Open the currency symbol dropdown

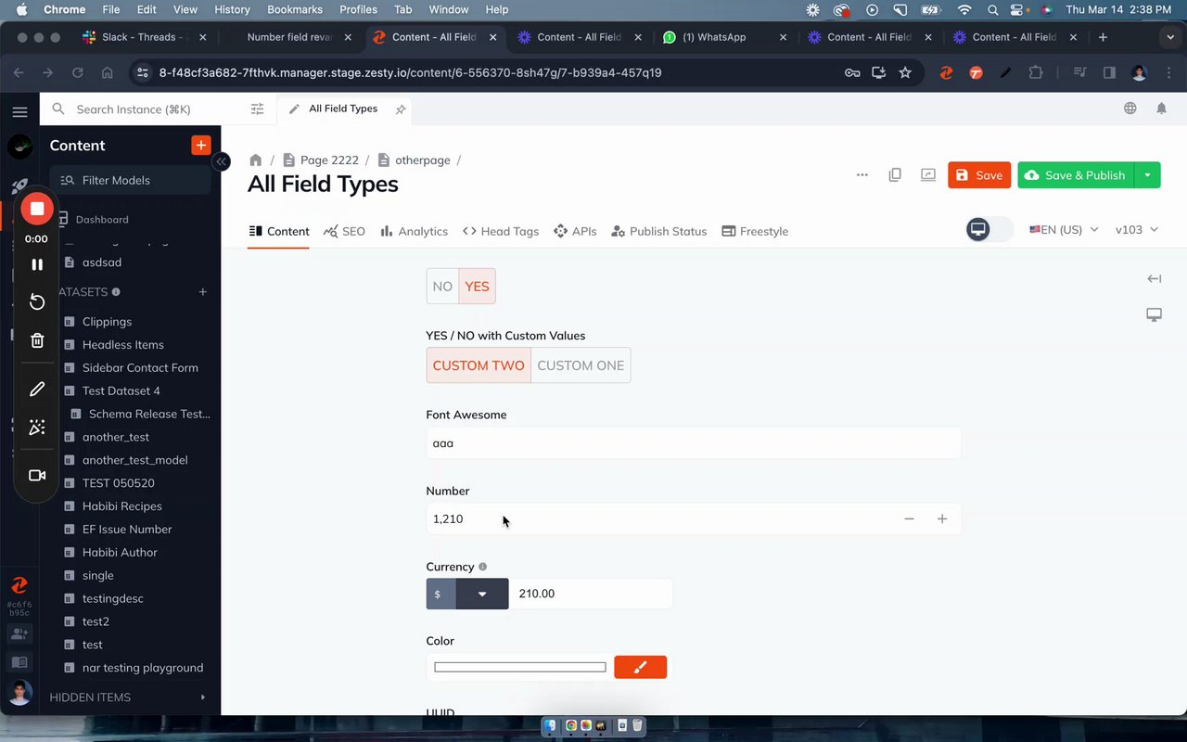pyautogui.click(x=482, y=594)
